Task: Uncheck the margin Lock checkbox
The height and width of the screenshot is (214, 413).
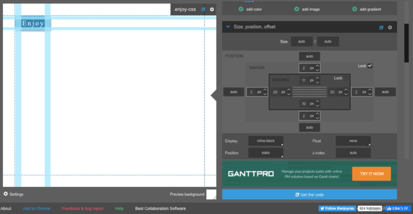Action: pos(370,66)
